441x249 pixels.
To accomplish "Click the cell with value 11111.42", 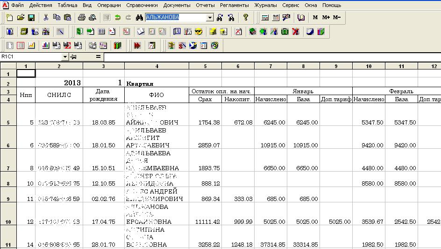I will pyautogui.click(x=205, y=214).
